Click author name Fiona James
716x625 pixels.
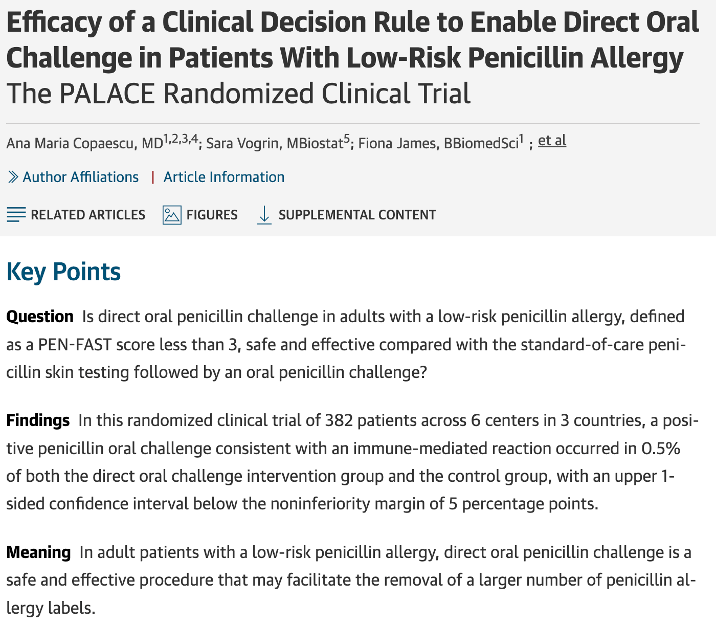click(397, 144)
